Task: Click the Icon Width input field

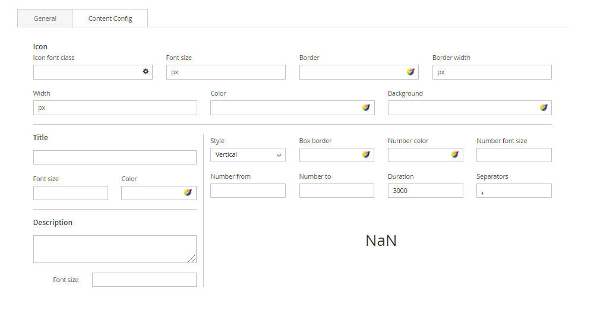Action: pyautogui.click(x=115, y=108)
